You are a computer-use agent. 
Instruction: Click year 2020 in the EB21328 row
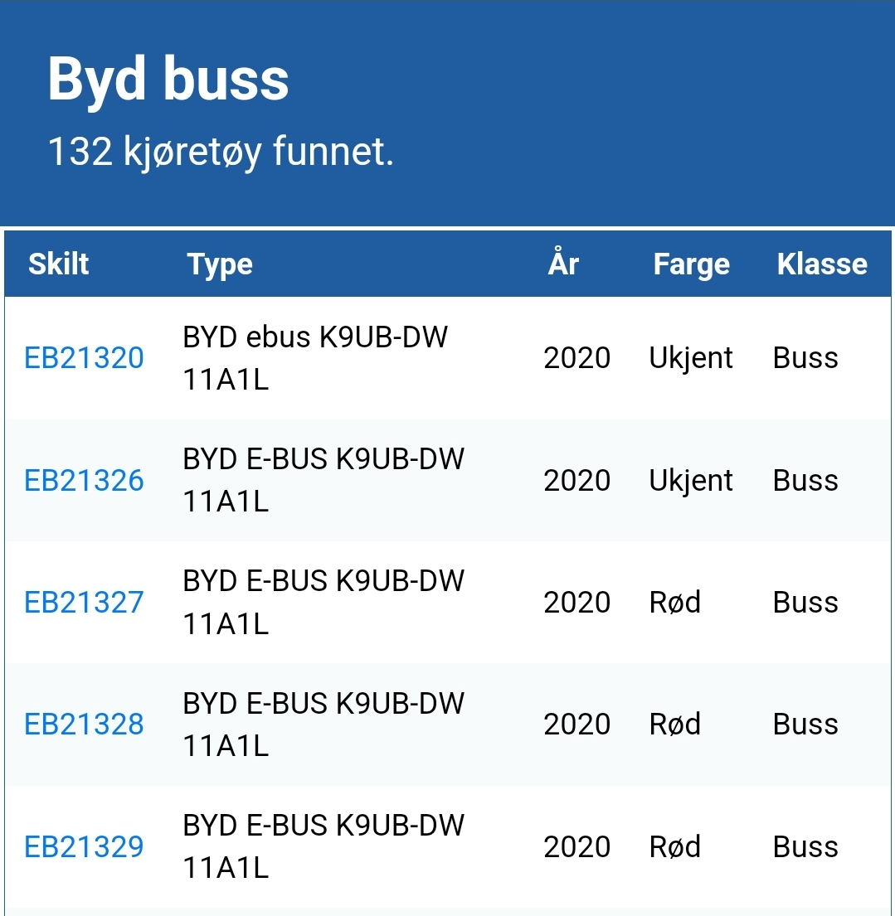click(x=576, y=725)
